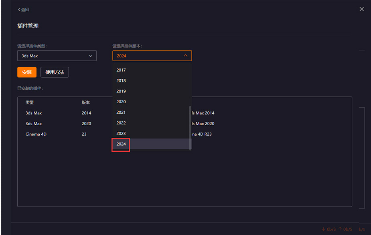Go back using the 返回 link
Image resolution: width=371 pixels, height=235 pixels.
[x=23, y=10]
